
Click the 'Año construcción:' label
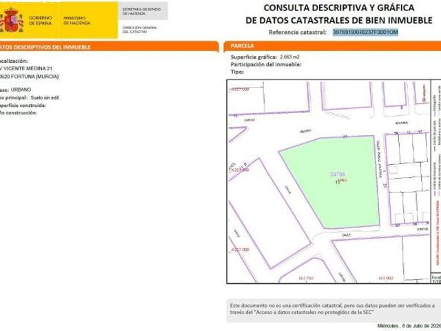tap(19, 113)
